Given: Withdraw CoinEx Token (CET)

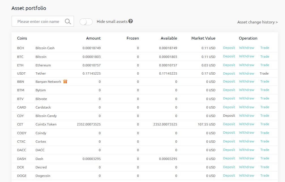Looking at the screenshot, I should click(x=247, y=124).
